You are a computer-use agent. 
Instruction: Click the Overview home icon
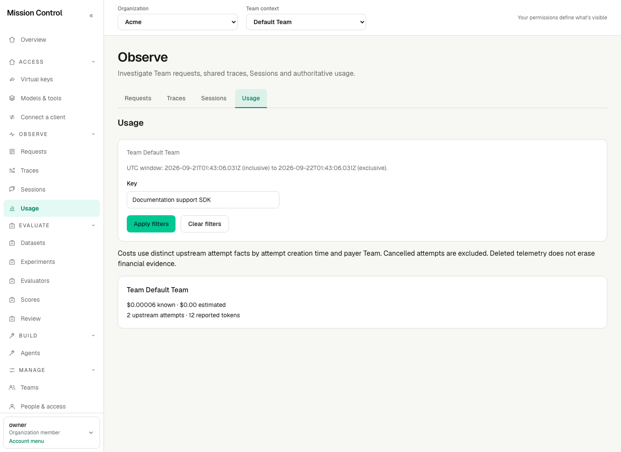12,40
